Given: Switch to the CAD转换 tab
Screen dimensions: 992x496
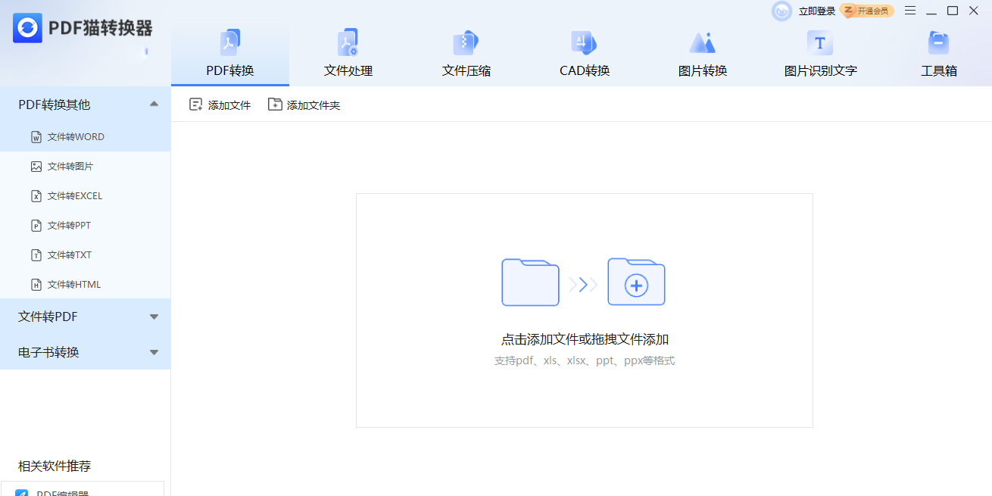Looking at the screenshot, I should pos(584,53).
